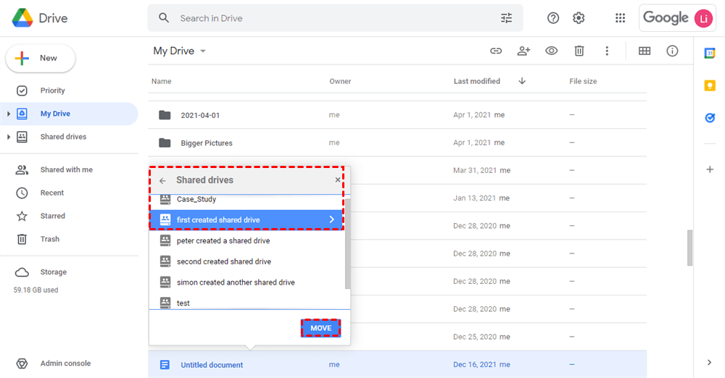Click the New button
The width and height of the screenshot is (725, 378).
[x=41, y=58]
